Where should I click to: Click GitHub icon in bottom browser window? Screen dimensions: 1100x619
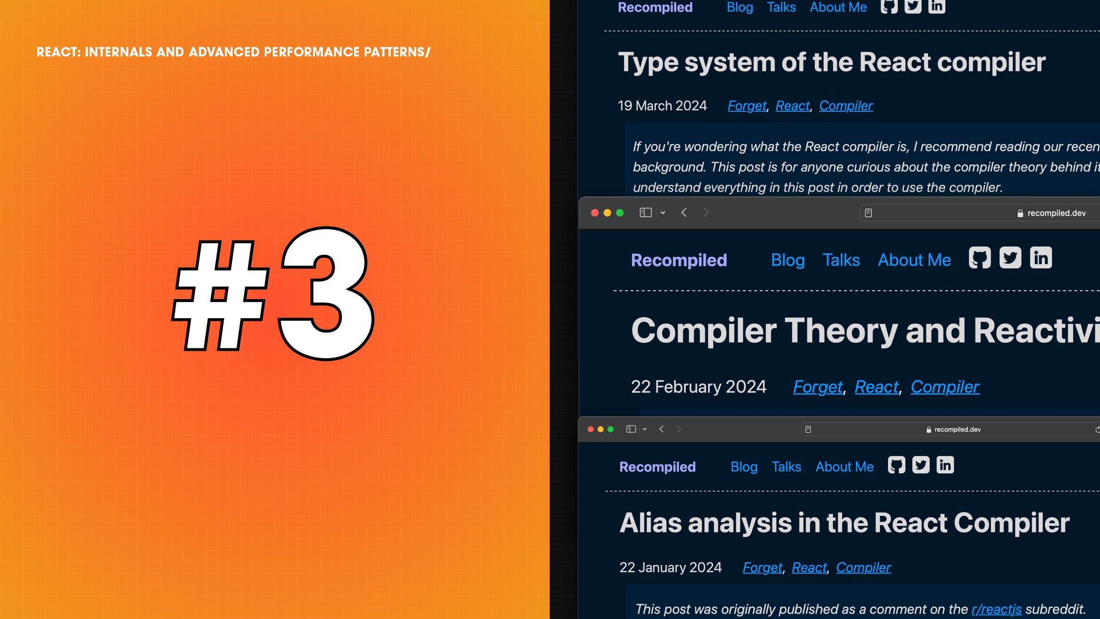[897, 465]
